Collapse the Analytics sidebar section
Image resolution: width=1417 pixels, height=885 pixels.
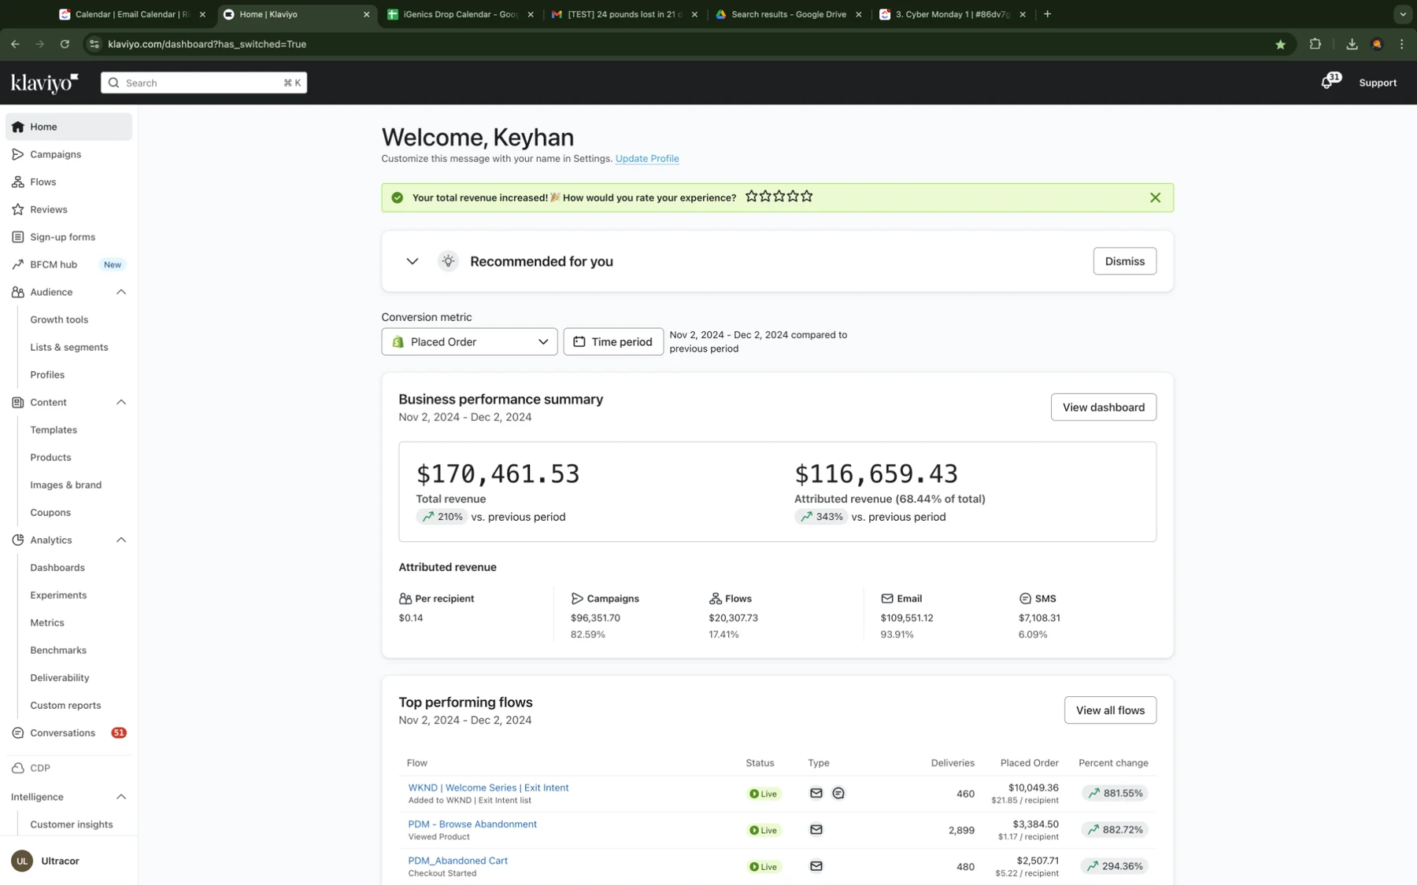[x=121, y=540]
